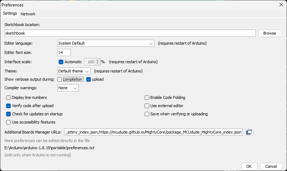Check Use accessibility features
This screenshot has height=171, width=287.
pos(9,122)
